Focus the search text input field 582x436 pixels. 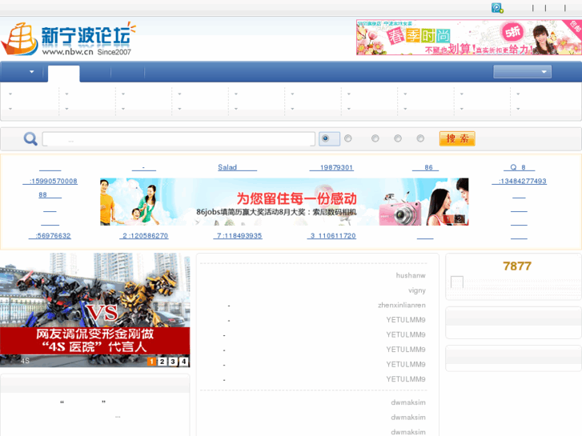(x=179, y=138)
